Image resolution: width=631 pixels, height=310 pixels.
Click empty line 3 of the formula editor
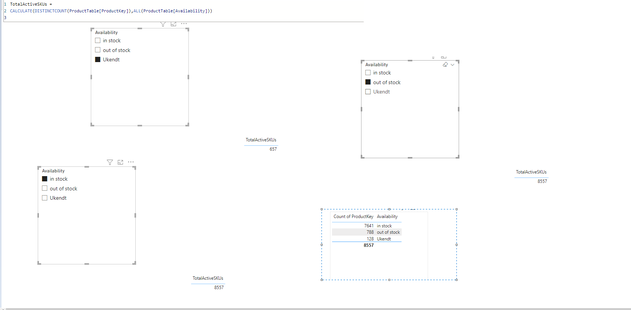coord(183,18)
